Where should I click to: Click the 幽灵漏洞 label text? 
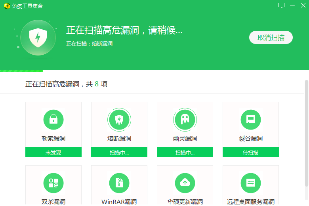(185, 139)
